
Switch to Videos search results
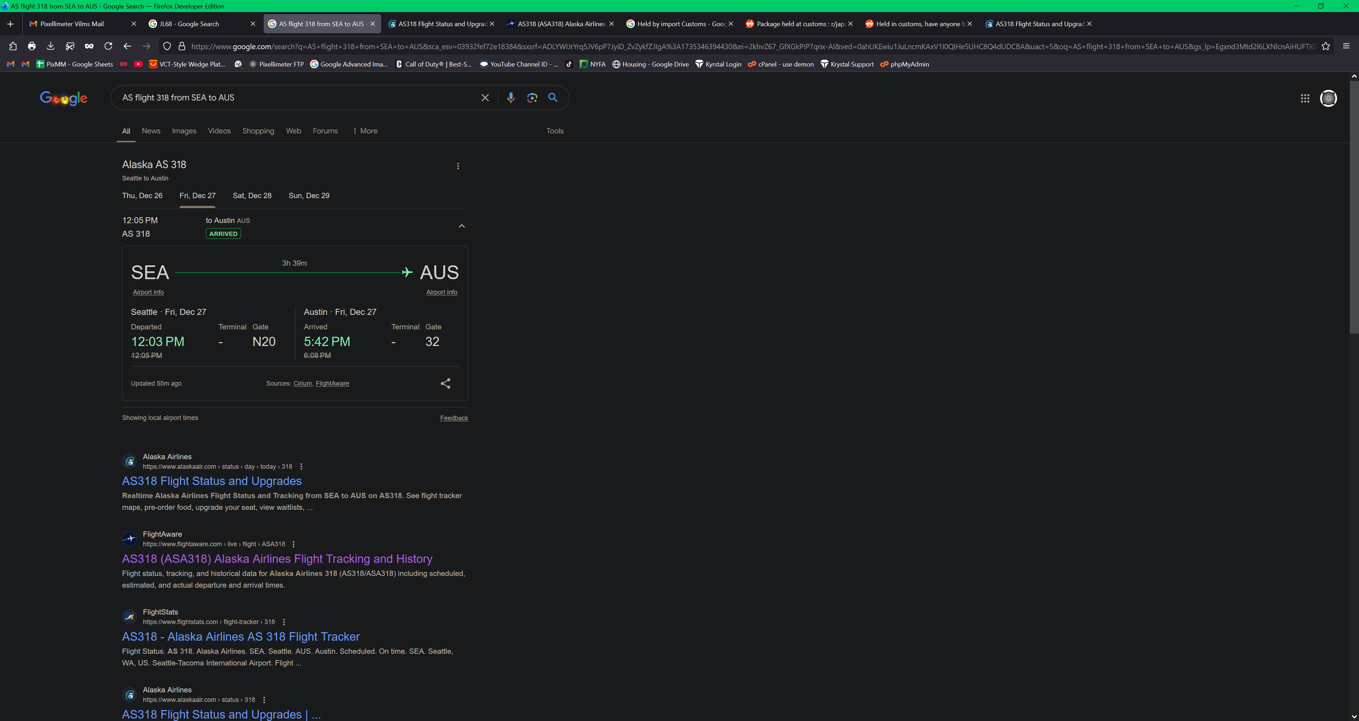coord(219,131)
